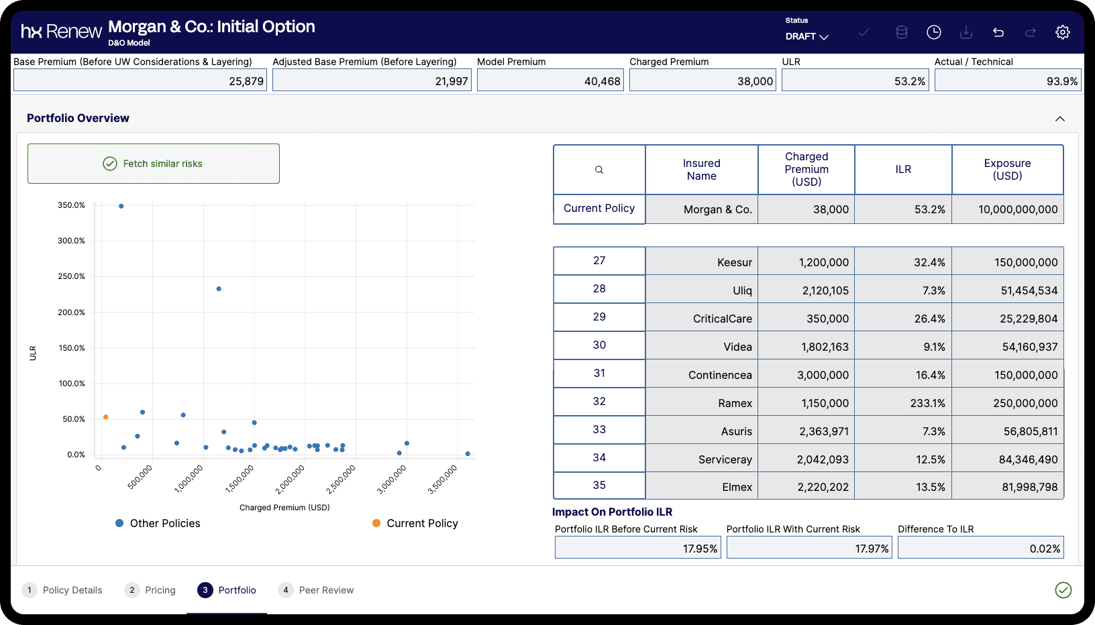Select the Portfolio step tab

(227, 590)
